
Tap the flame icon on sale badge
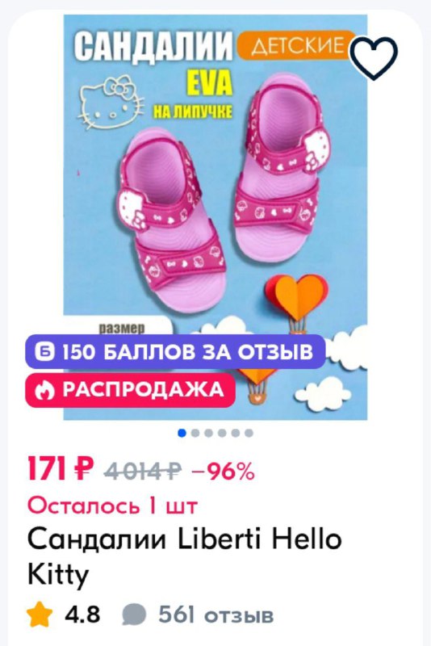click(x=45, y=390)
